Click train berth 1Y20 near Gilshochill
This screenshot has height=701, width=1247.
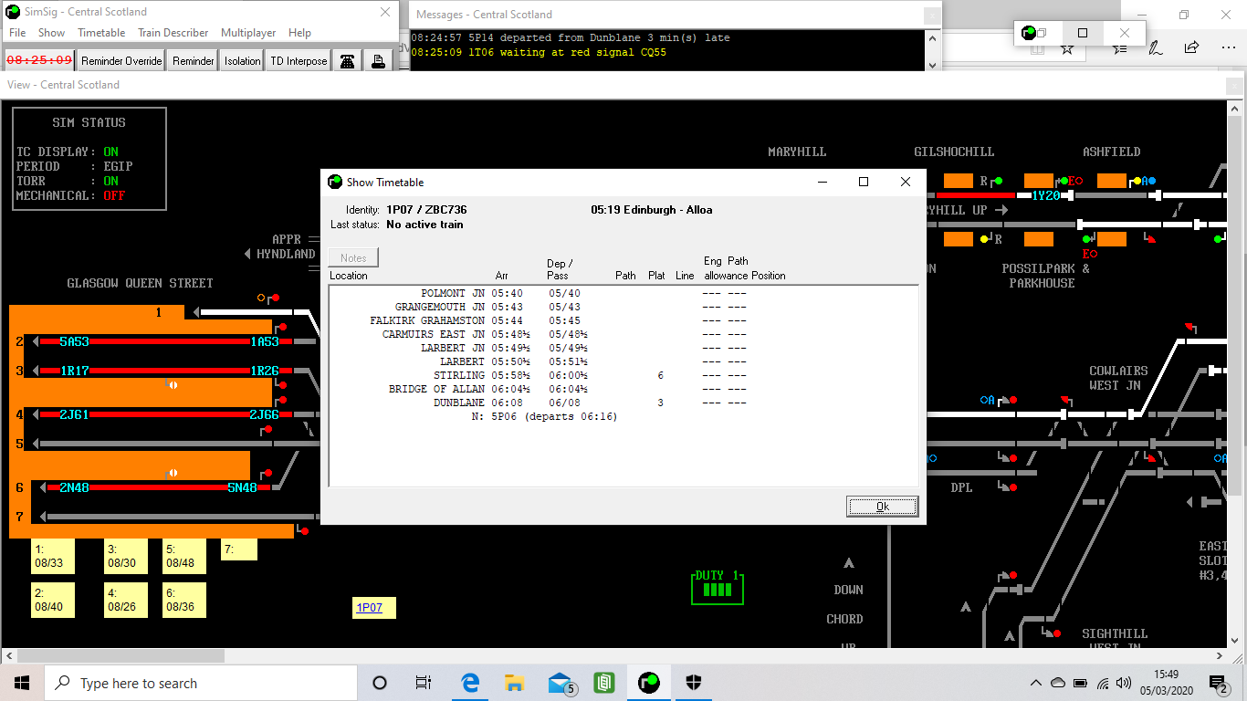1046,195
